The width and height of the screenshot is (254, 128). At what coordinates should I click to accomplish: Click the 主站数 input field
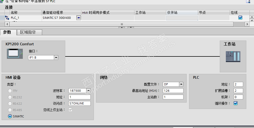173,97
